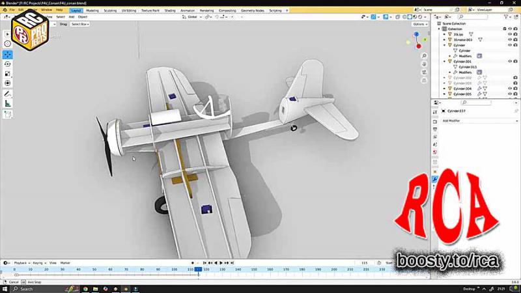The height and width of the screenshot is (293, 521).
Task: Select the Rotate tool
Action: click(8, 64)
